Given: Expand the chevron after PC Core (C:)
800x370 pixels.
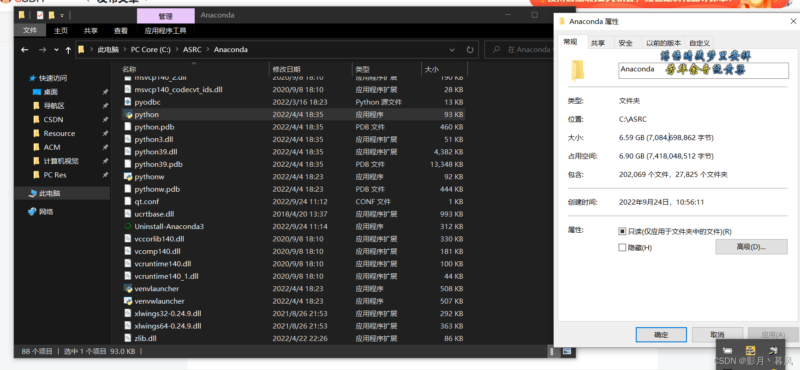Looking at the screenshot, I should point(177,49).
